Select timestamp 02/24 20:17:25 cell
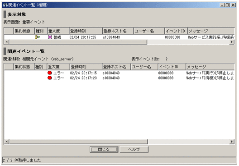 pyautogui.click(x=83, y=37)
